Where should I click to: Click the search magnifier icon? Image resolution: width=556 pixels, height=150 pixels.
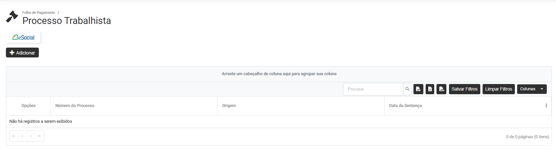[407, 89]
